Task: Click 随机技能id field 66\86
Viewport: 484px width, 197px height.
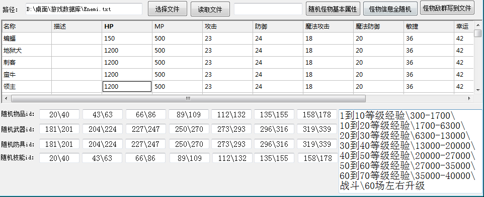Action: (x=146, y=158)
